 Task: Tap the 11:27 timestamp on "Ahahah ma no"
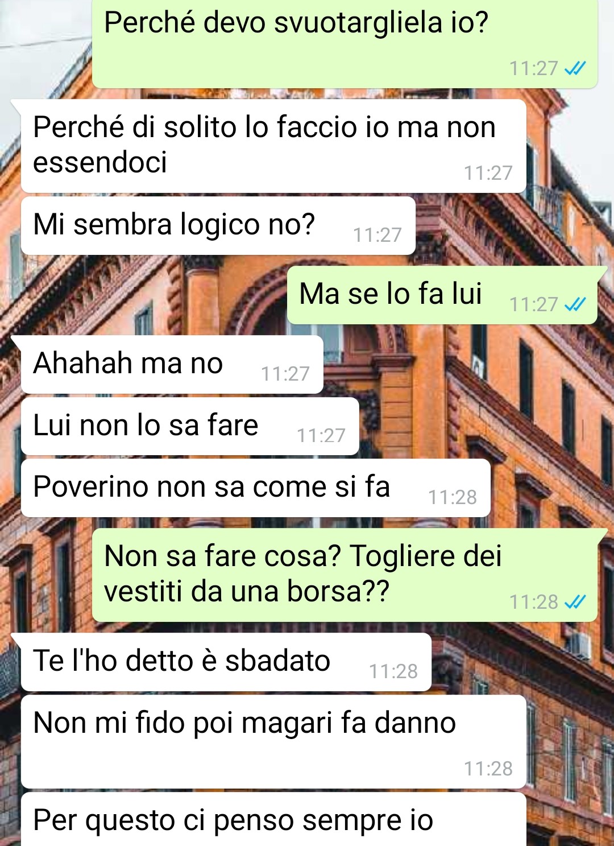(x=285, y=374)
